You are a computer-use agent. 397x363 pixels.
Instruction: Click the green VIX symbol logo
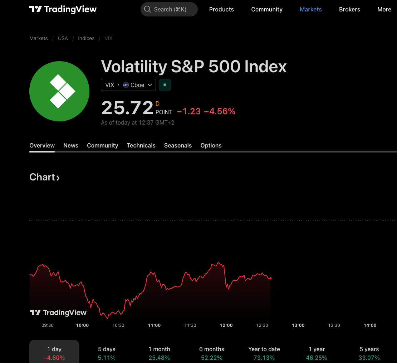point(59,91)
